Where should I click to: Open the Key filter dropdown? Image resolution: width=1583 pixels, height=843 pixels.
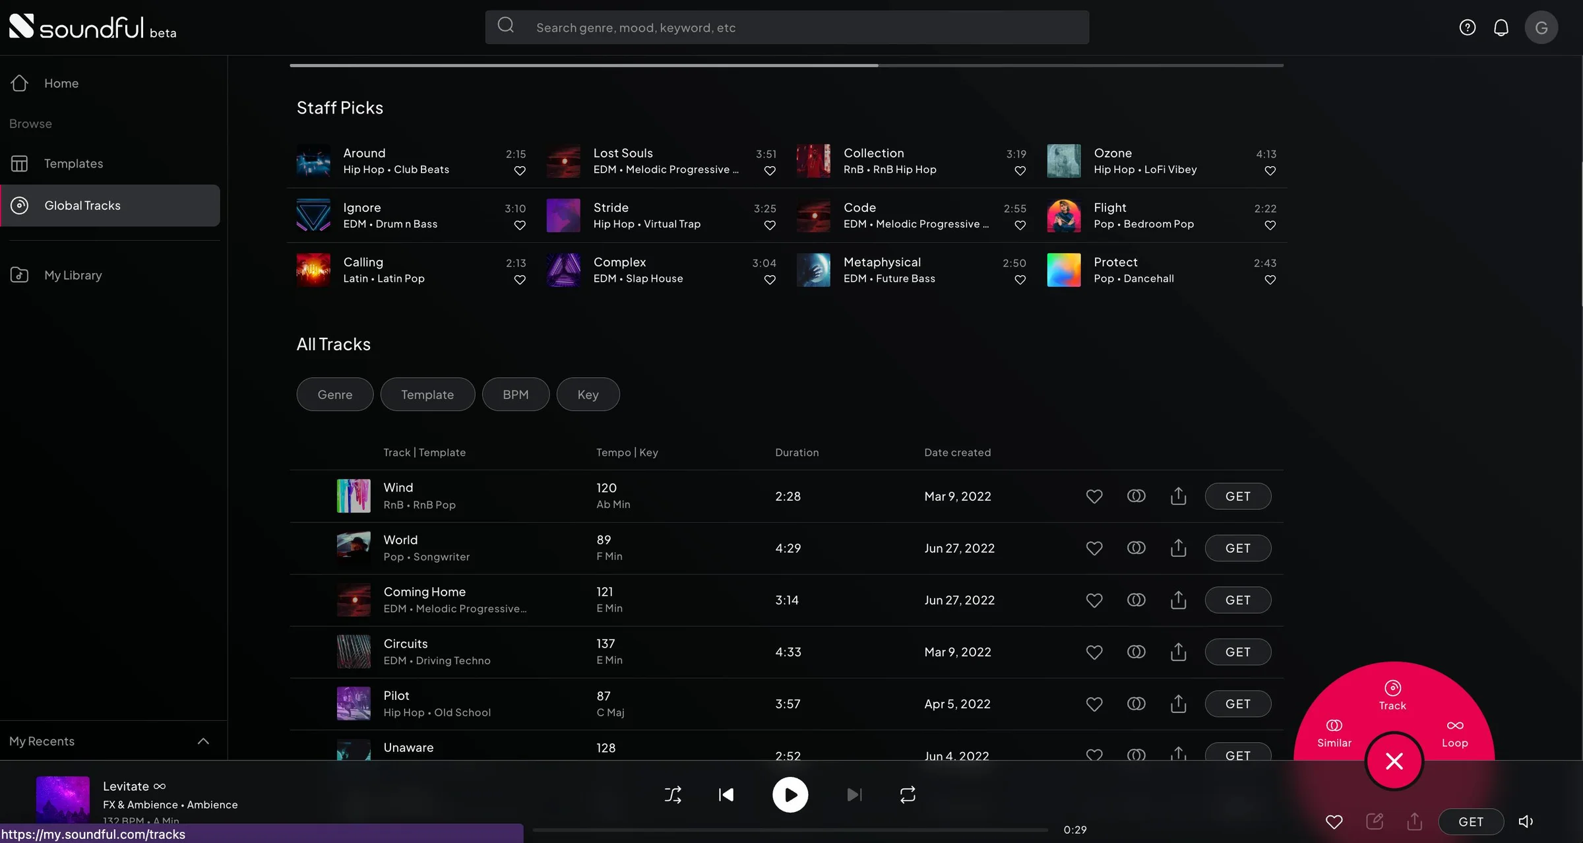click(588, 394)
